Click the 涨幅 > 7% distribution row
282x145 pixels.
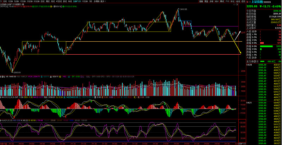264,34
